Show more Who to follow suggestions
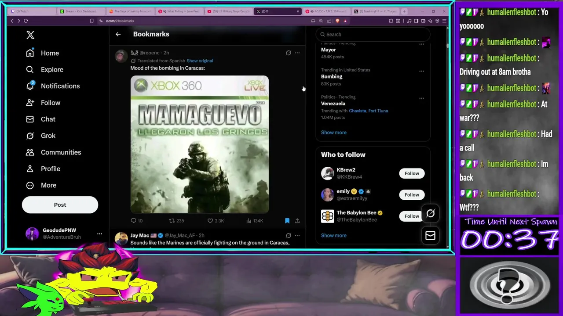Screen dimensions: 563x316 click(333, 236)
